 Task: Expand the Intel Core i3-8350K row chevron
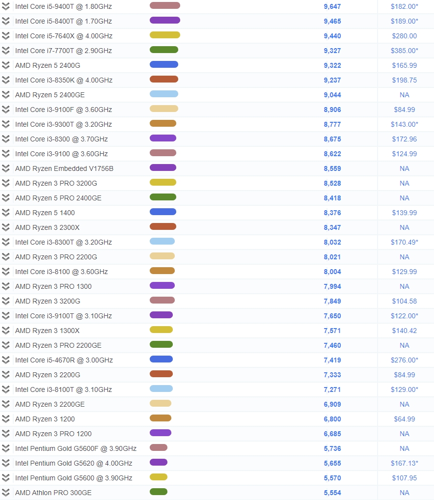(6, 80)
